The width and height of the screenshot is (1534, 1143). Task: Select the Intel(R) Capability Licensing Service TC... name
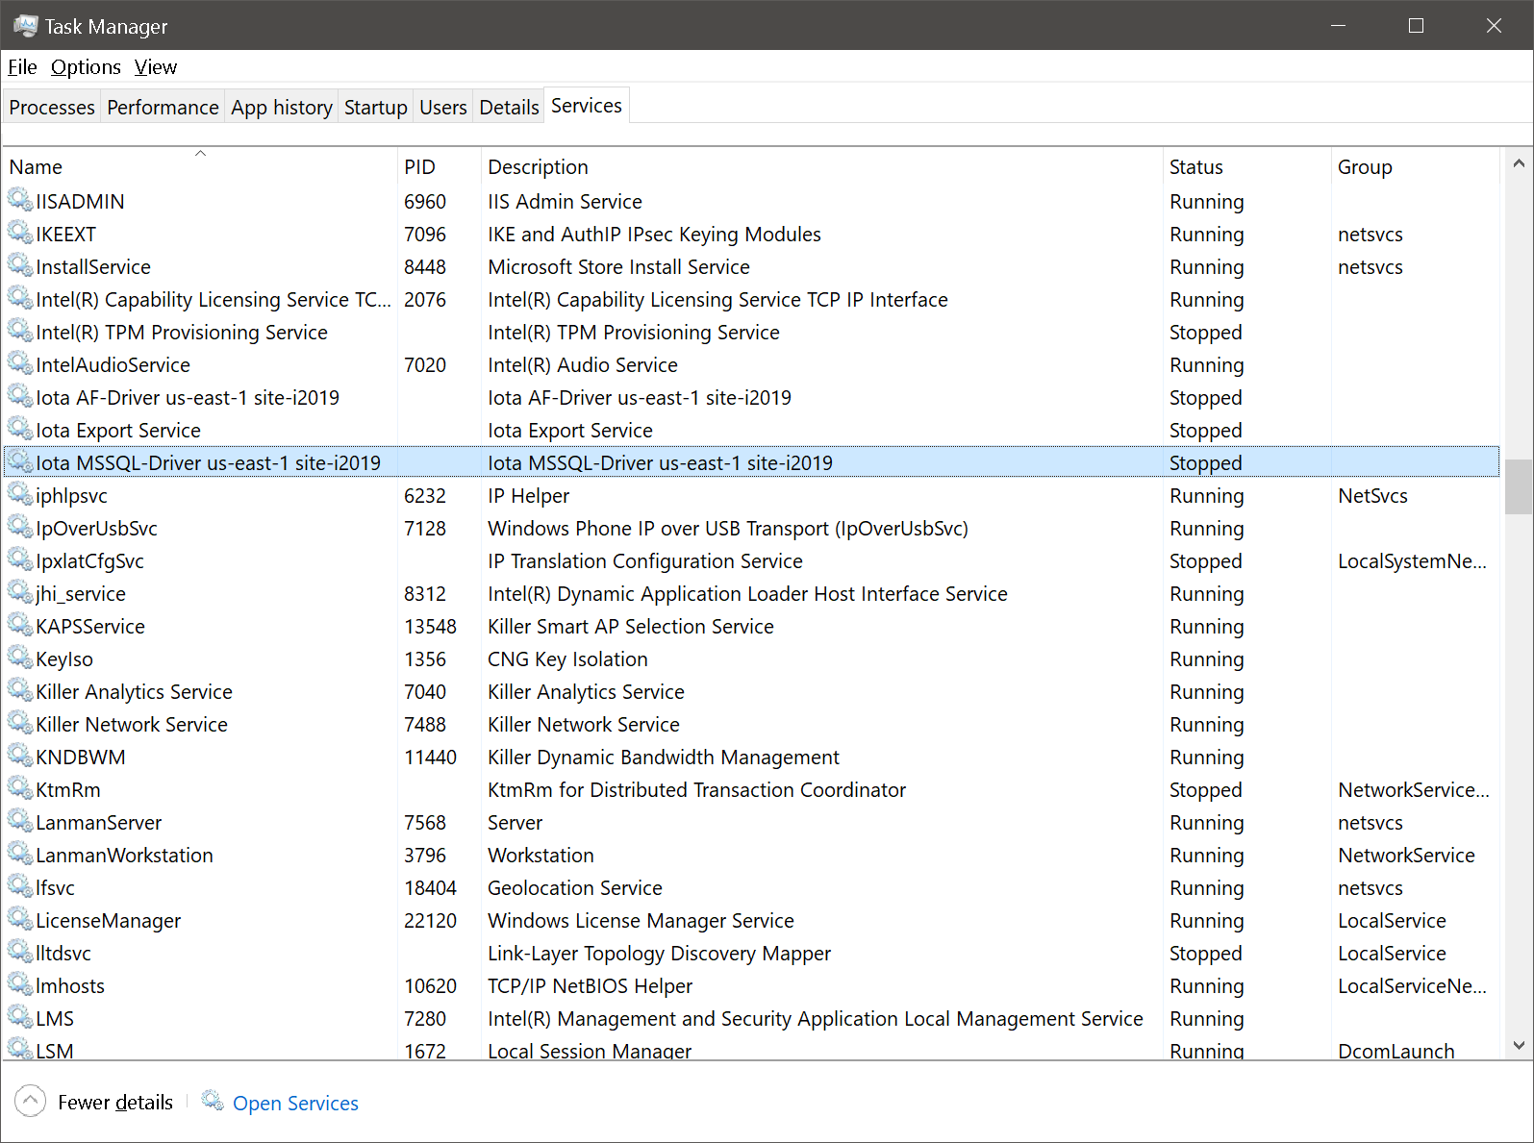(214, 299)
